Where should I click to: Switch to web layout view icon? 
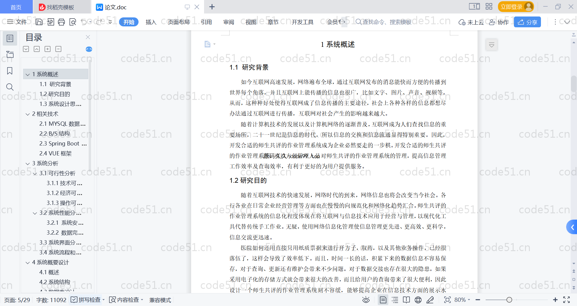pyautogui.click(x=418, y=300)
